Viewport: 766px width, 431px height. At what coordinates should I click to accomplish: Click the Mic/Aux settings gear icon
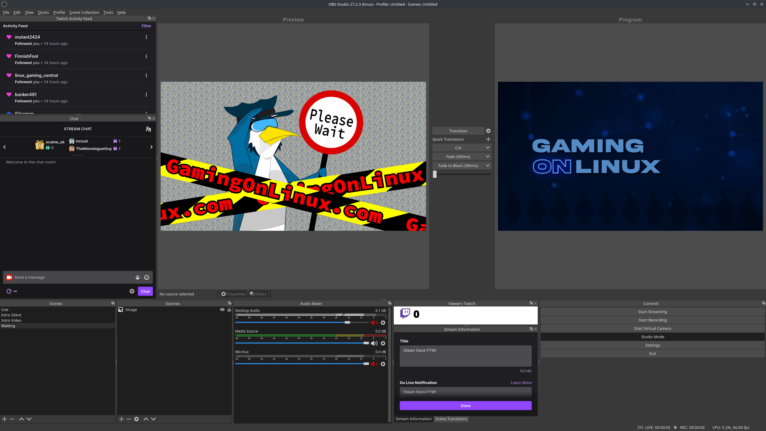point(384,364)
